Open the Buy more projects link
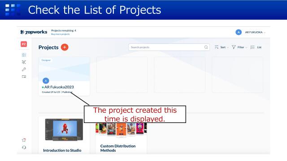 (60, 34)
